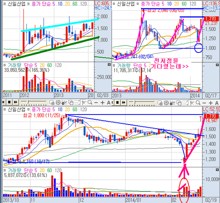
Task: Click the 2014/01 label on bottom time axis
Action: [x=134, y=200]
